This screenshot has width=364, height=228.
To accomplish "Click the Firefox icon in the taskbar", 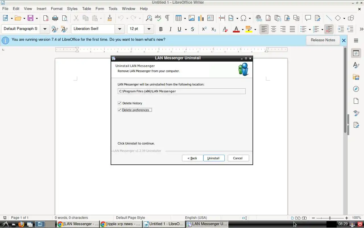I will coord(21,224).
